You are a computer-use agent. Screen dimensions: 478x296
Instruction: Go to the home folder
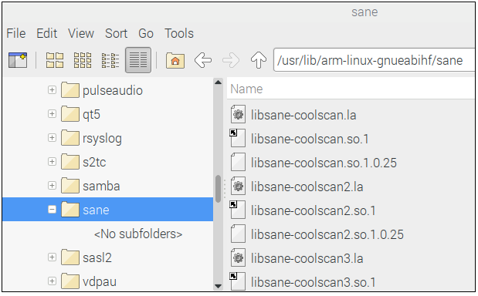click(x=175, y=60)
